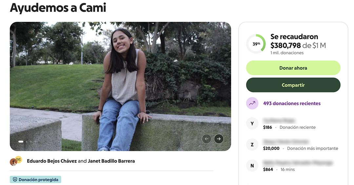Open Eduardo Bejos Chávez organizer profile
Image resolution: width=354 pixels, height=185 pixels.
[x=52, y=161]
